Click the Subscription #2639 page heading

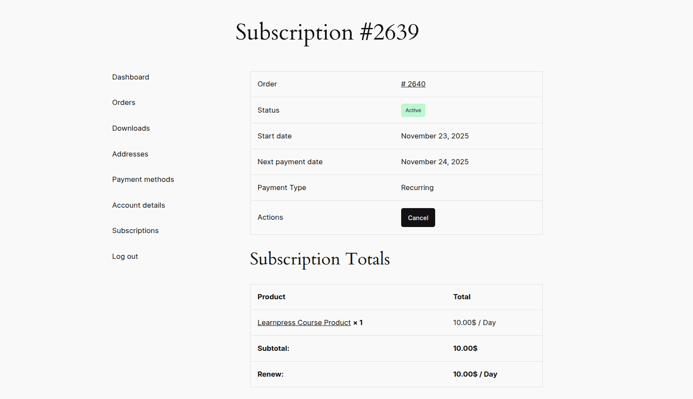click(x=327, y=32)
